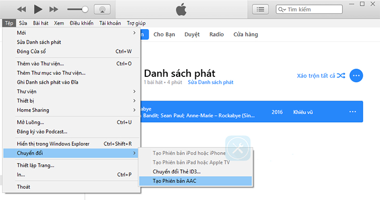The width and height of the screenshot is (380, 200).
Task: Open the three-dots menu on the Rockabye row
Action: [x=352, y=112]
